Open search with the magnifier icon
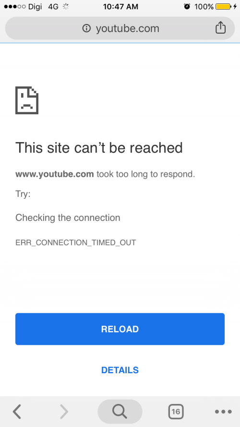The width and height of the screenshot is (240, 427). click(x=120, y=411)
